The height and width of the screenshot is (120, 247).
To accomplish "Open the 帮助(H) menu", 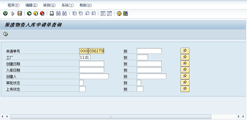I will coord(85,5).
